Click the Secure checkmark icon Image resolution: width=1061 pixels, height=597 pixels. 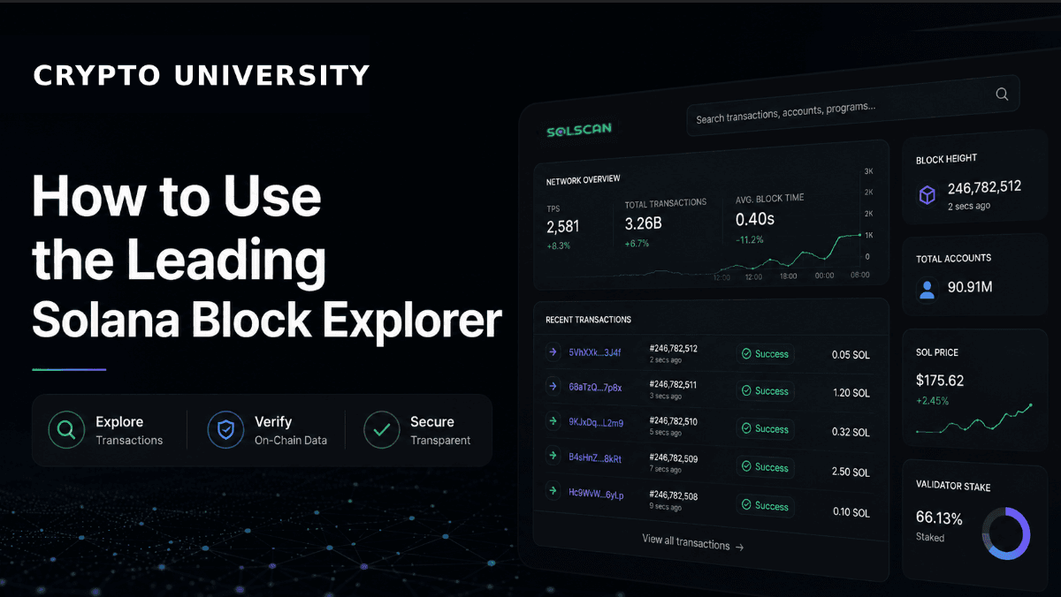(382, 430)
